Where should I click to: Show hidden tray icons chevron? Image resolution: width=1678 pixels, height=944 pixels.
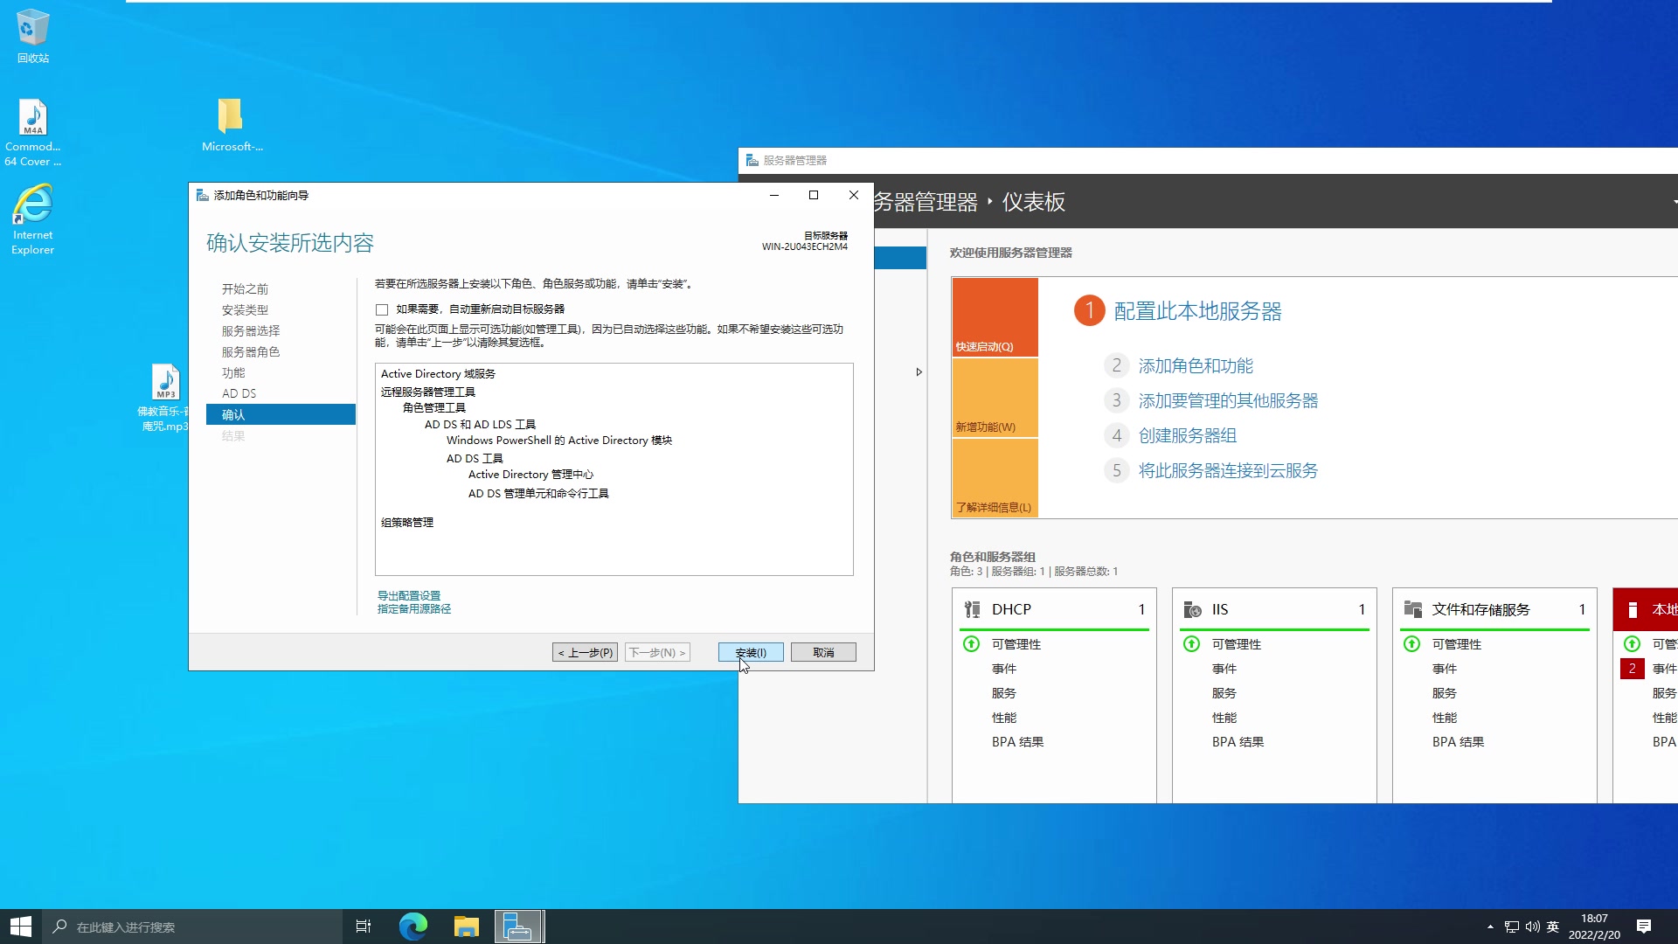coord(1490,927)
